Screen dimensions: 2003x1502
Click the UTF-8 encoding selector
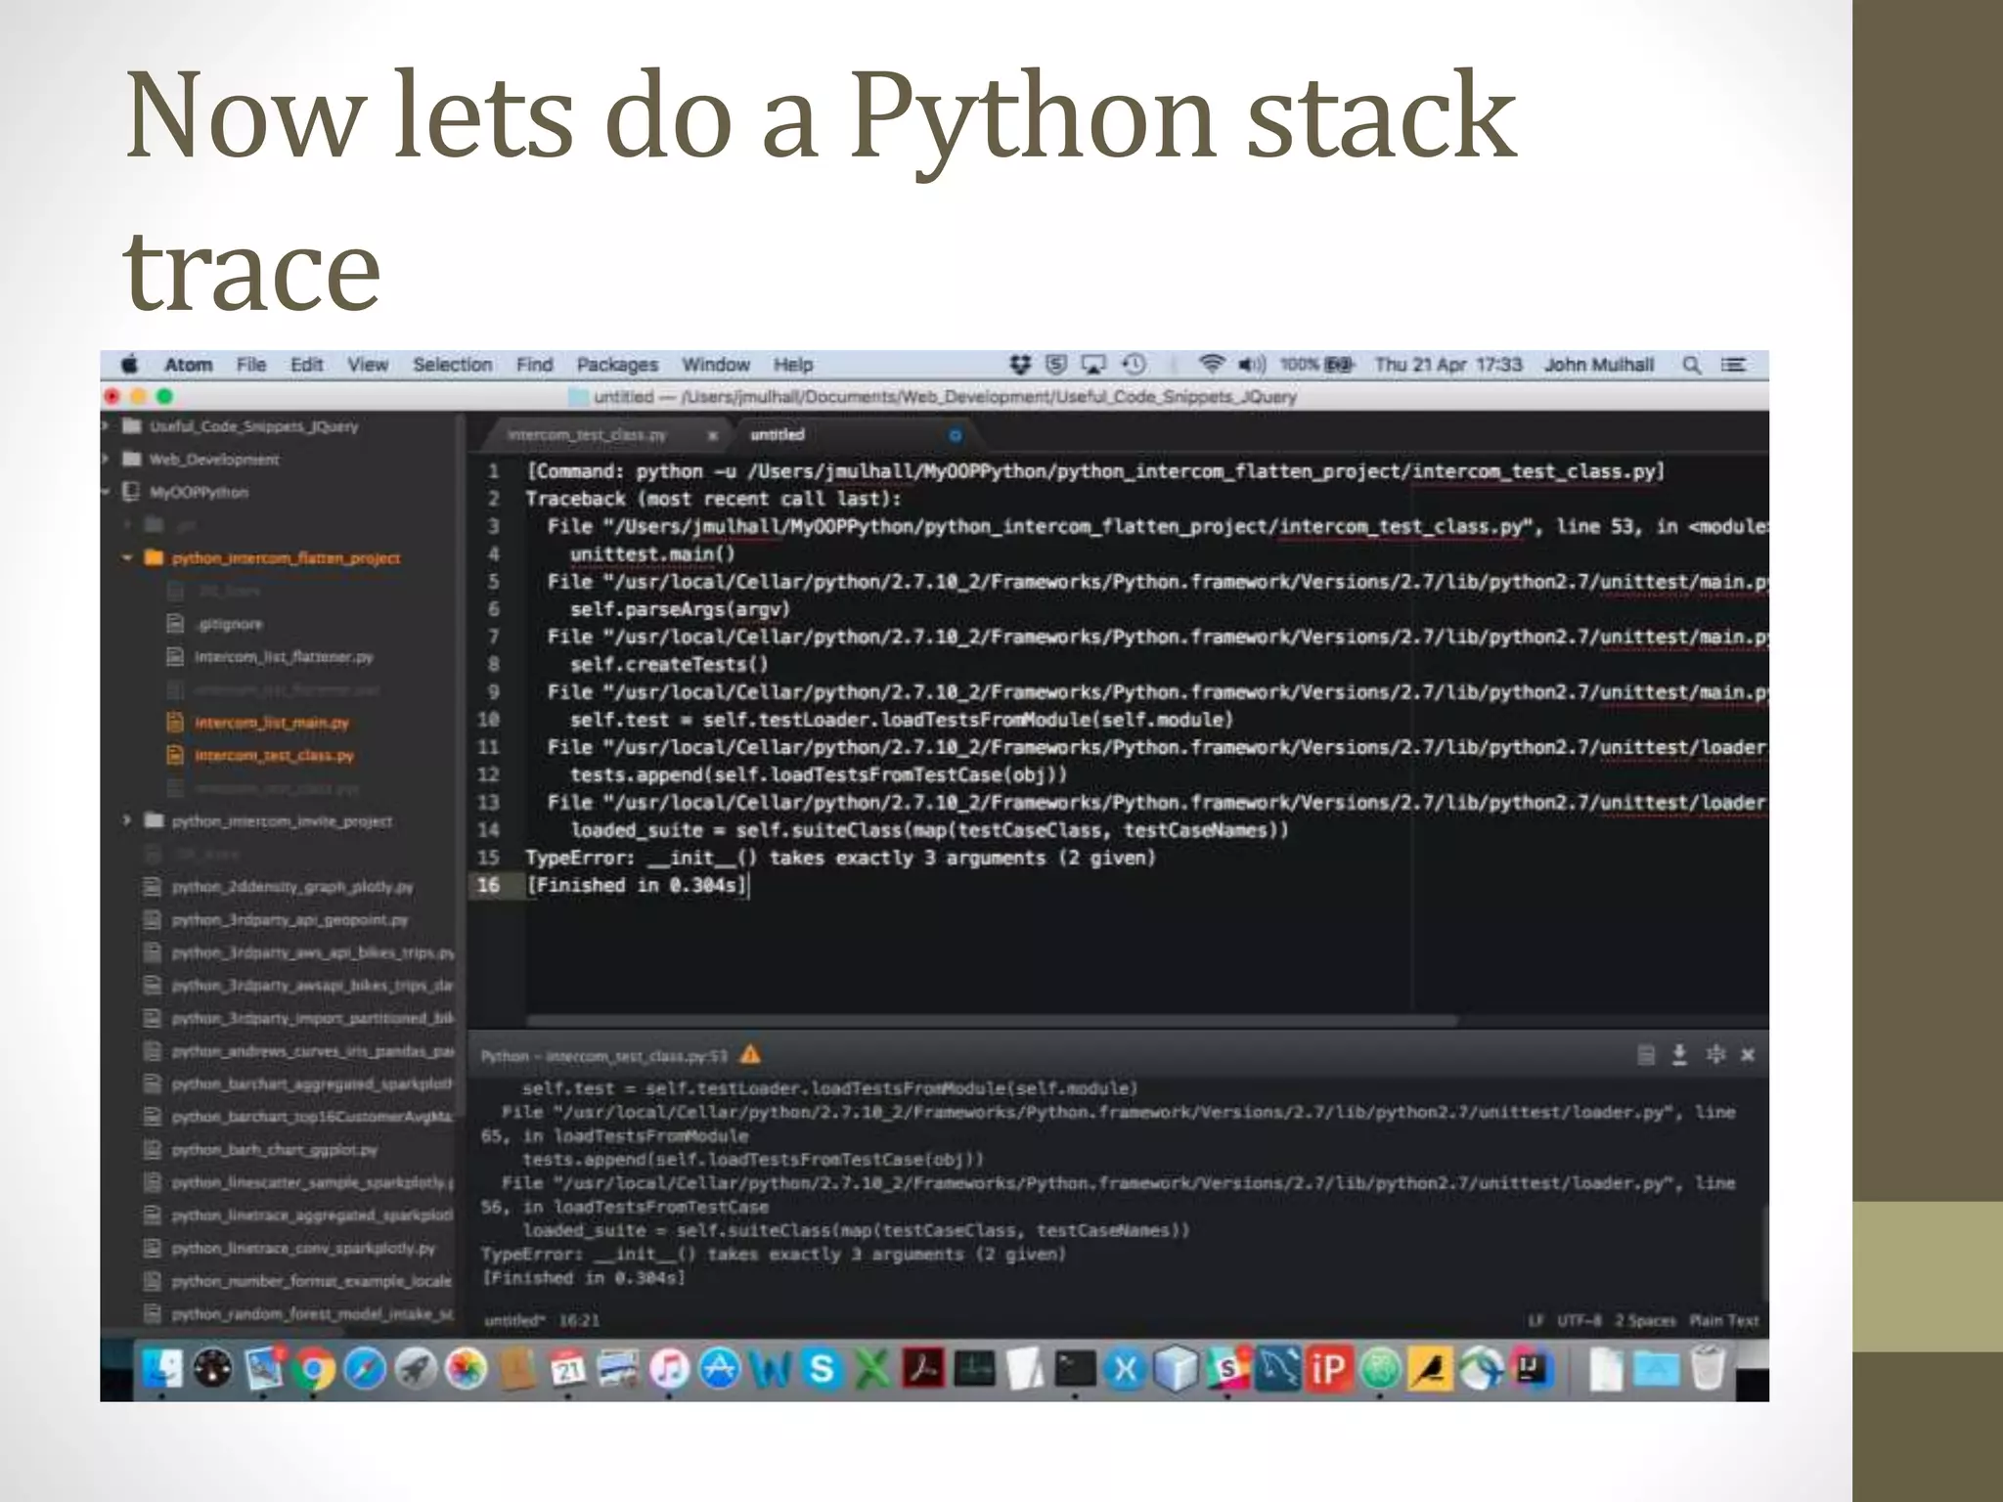(1579, 1320)
